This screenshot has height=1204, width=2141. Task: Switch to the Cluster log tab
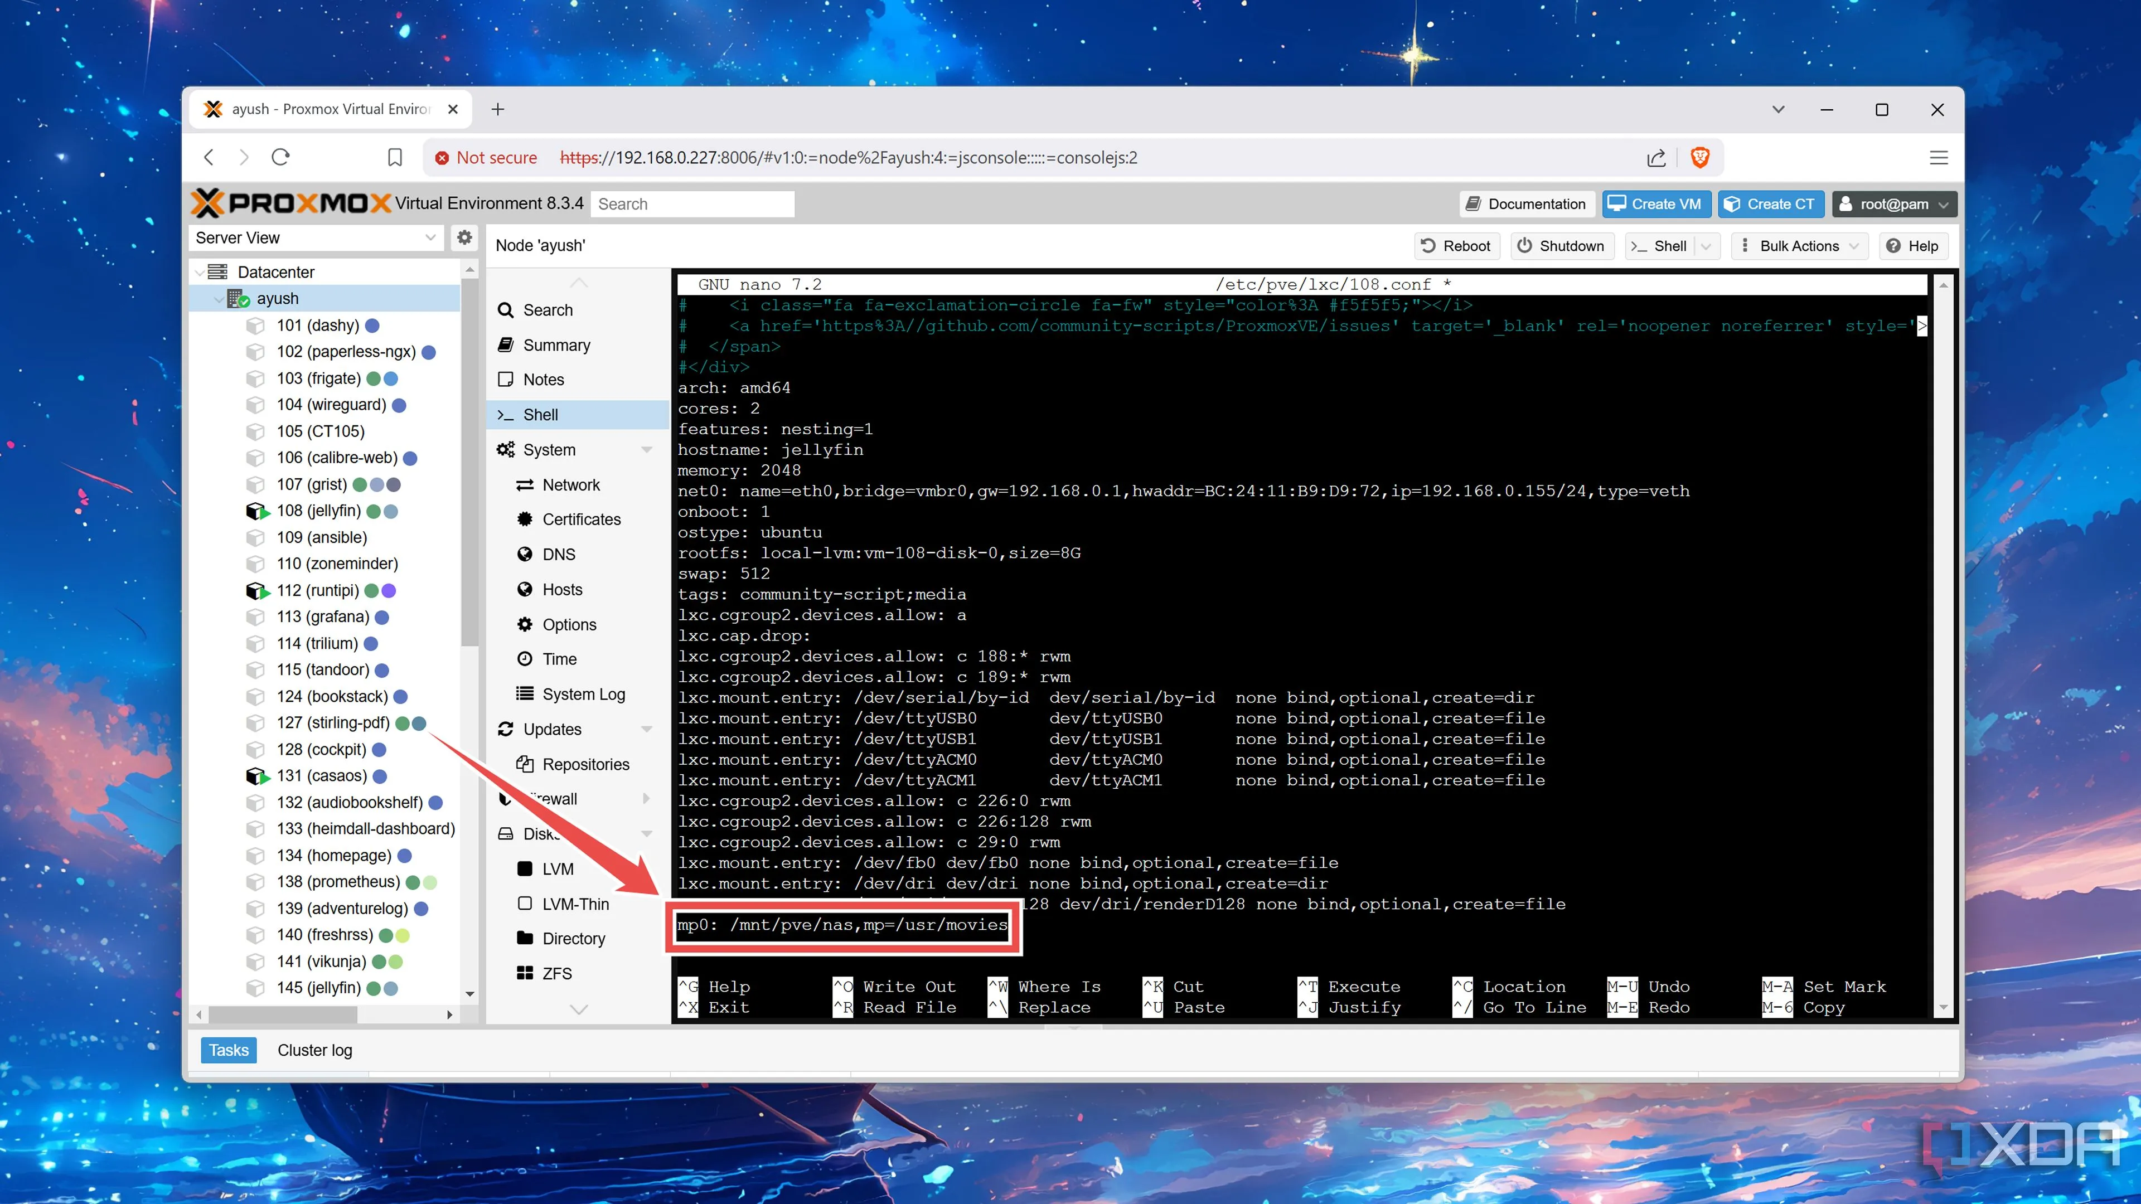coord(314,1050)
